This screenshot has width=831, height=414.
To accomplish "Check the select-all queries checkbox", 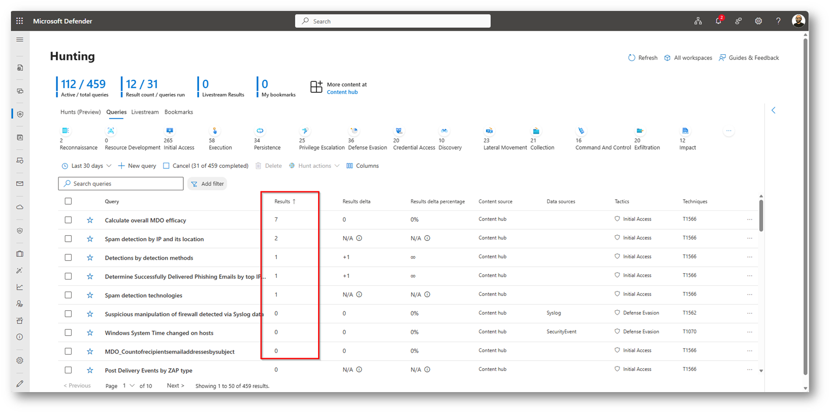I will (x=68, y=201).
